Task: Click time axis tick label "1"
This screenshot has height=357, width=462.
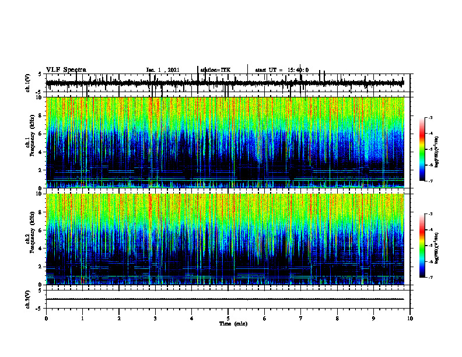Action: (x=82, y=318)
